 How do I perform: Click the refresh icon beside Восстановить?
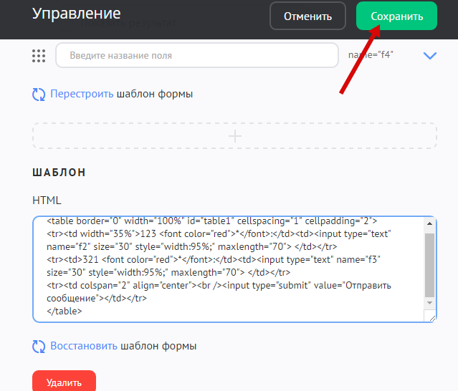[x=39, y=346]
